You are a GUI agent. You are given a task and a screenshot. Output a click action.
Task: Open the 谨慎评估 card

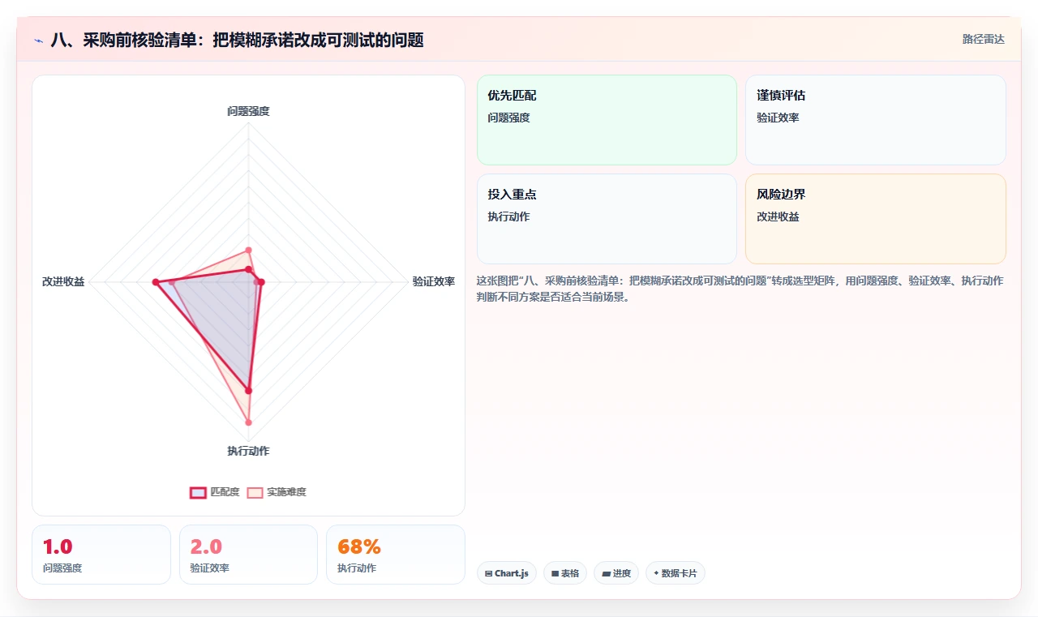tap(876, 120)
